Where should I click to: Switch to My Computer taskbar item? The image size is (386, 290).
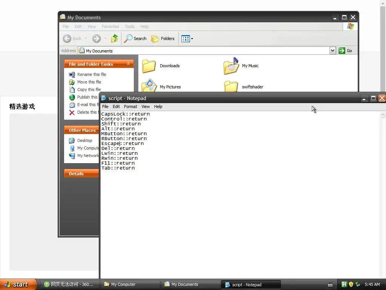point(130,284)
